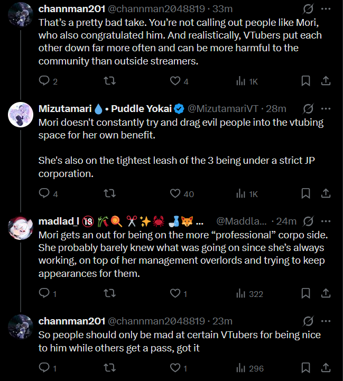The image size is (343, 381).
Task: Open the 28m timestamp on Mizutamari's tweet
Action: click(276, 109)
